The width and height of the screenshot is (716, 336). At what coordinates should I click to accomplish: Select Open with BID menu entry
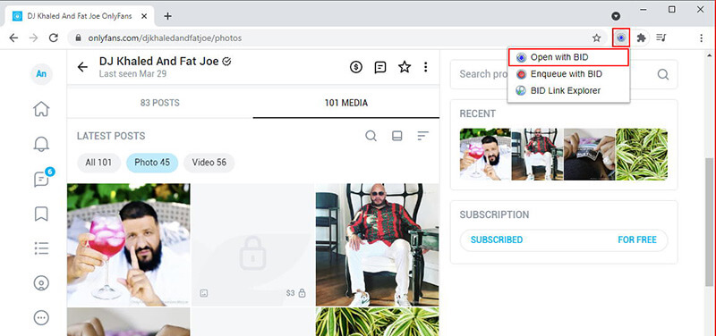[568, 57]
